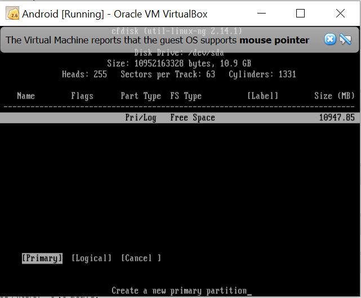This screenshot has height=298, width=361.
Task: Dismiss the mouse pointer notification
Action: click(330, 39)
